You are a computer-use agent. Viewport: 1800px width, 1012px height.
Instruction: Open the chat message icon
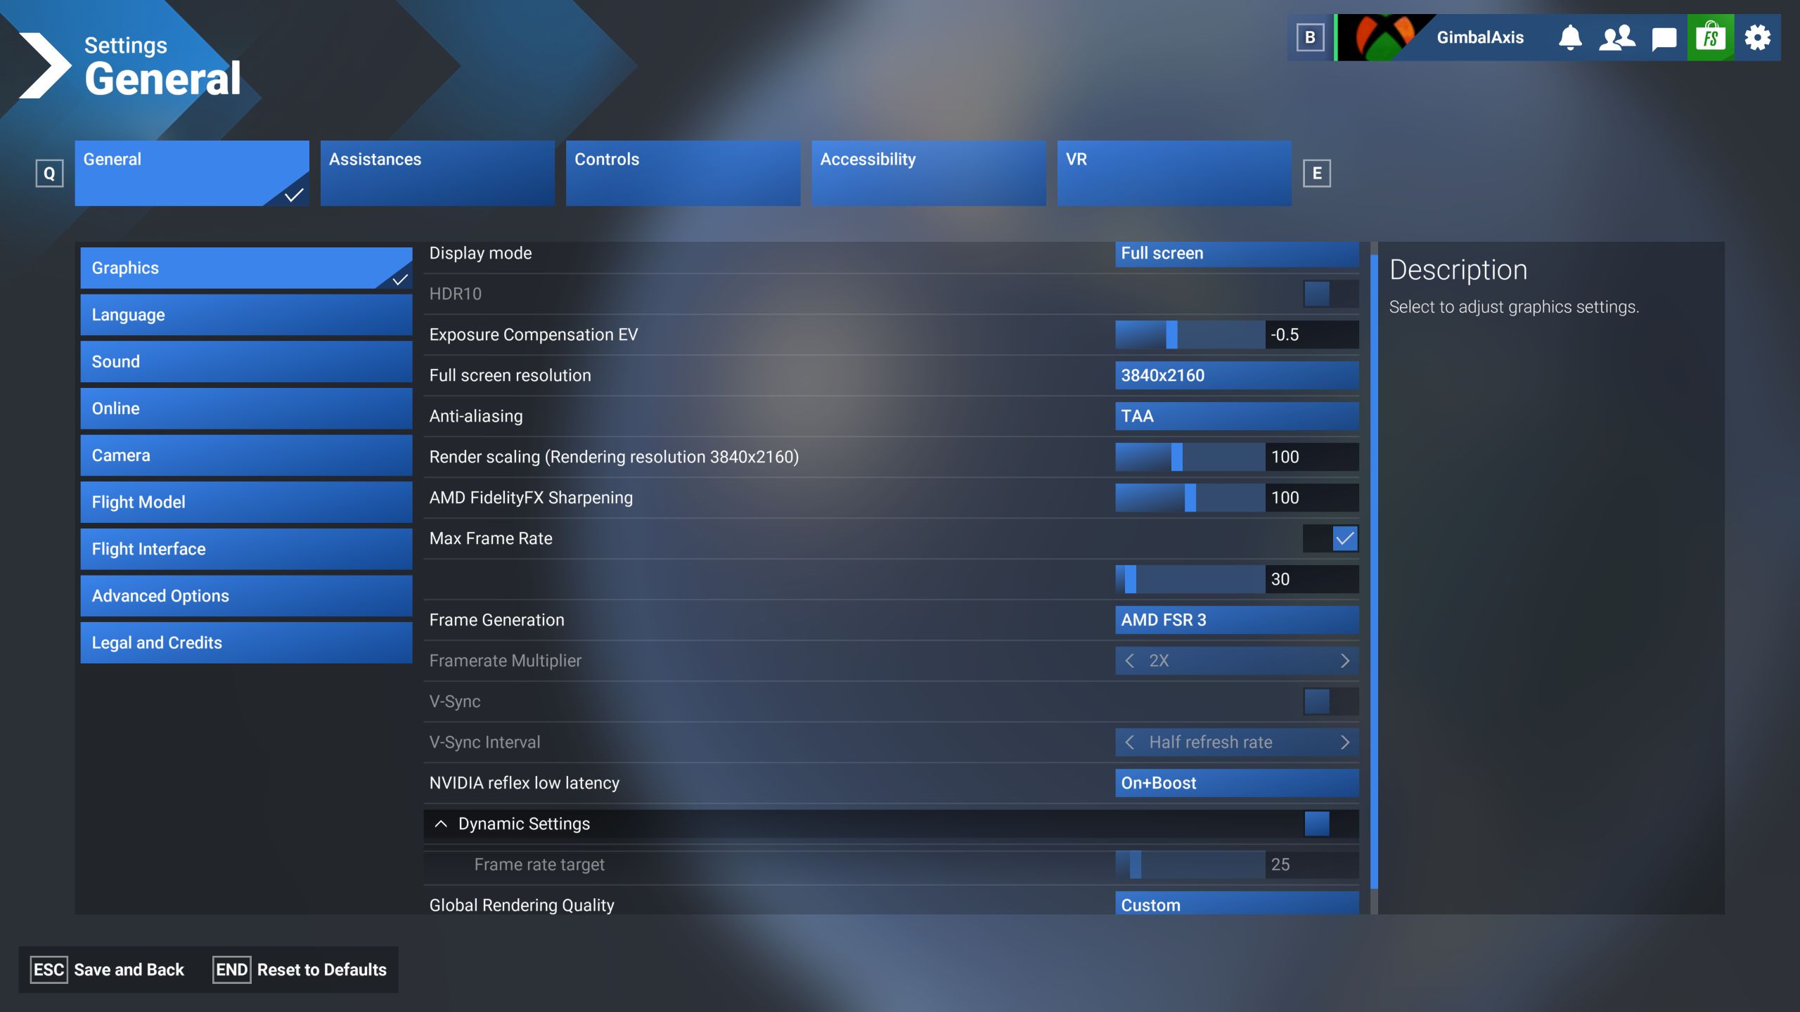[x=1664, y=38]
